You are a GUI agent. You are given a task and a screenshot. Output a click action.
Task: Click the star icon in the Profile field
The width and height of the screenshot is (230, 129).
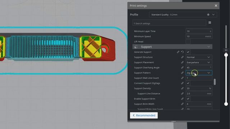[x=208, y=14]
